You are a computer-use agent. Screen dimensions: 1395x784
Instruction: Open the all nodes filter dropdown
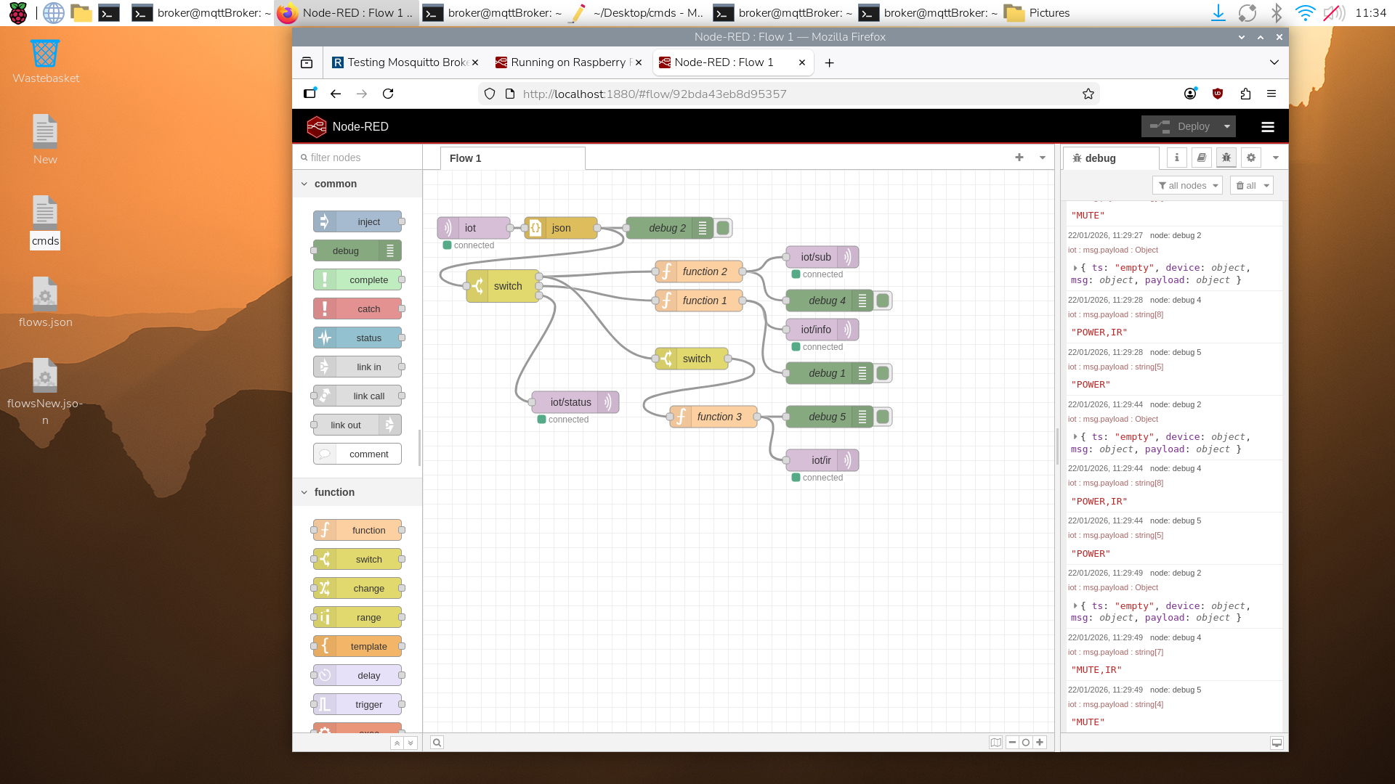(x=1187, y=186)
